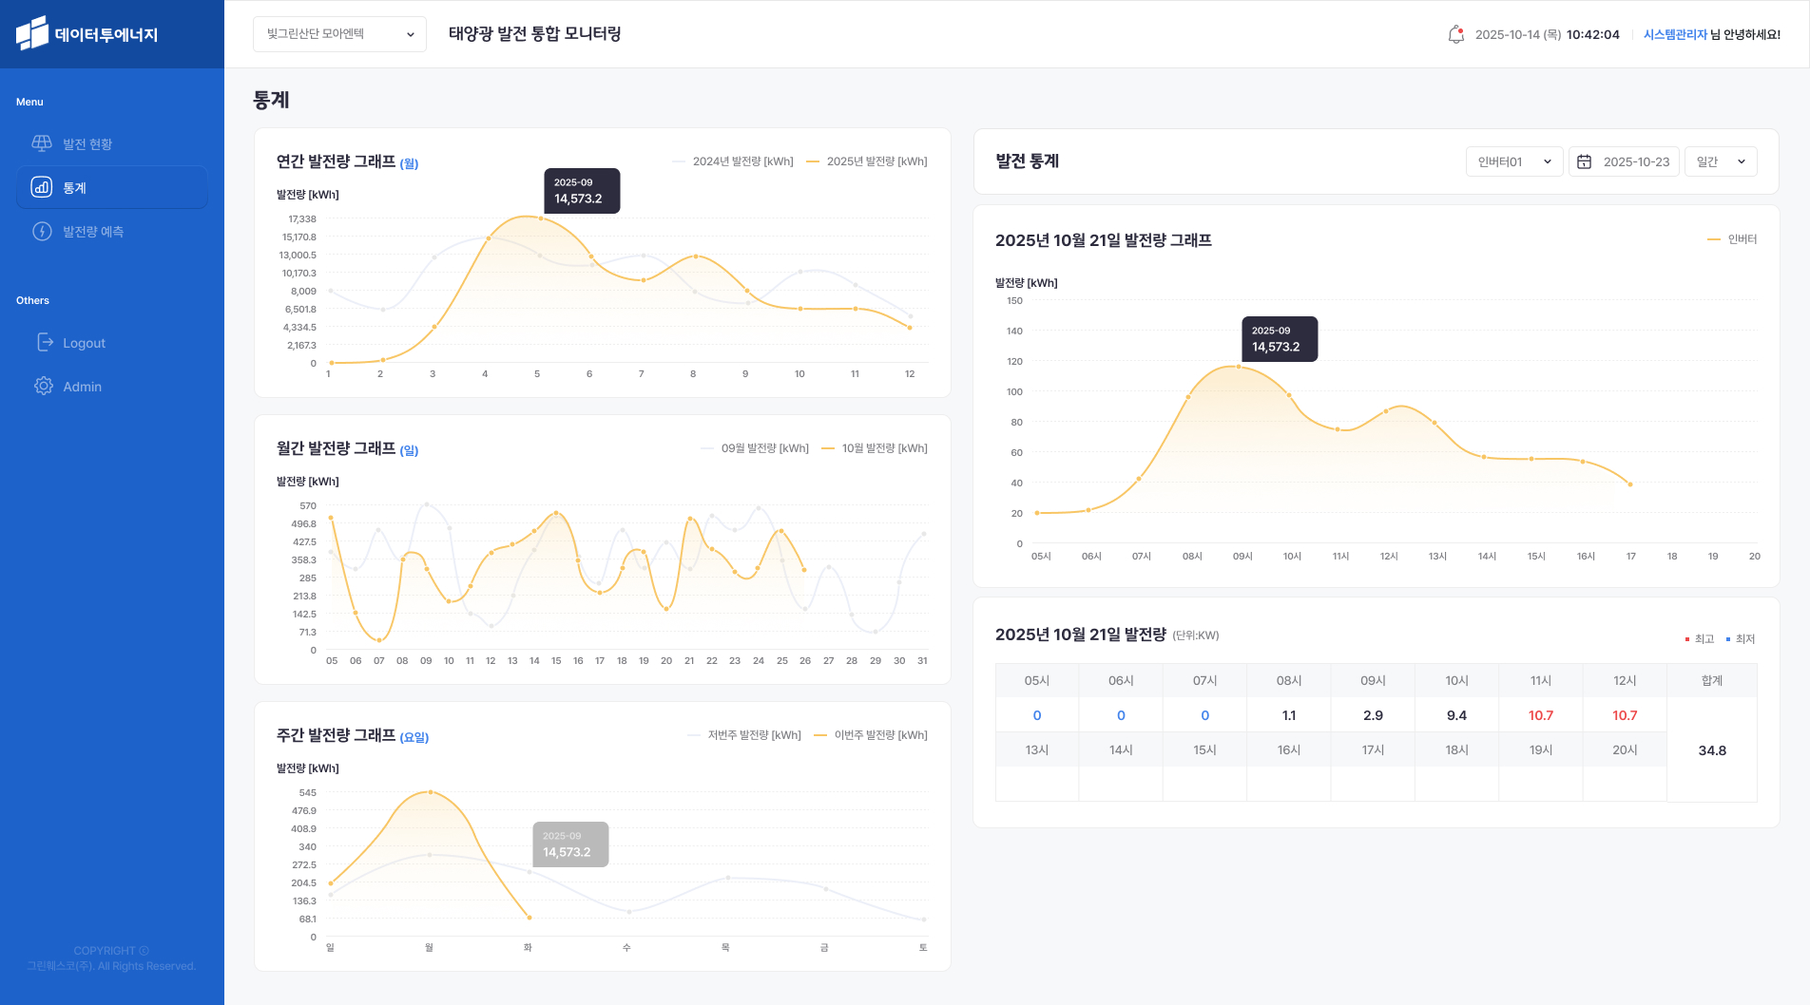
Task: Click the notification bell icon
Action: click(x=1455, y=34)
